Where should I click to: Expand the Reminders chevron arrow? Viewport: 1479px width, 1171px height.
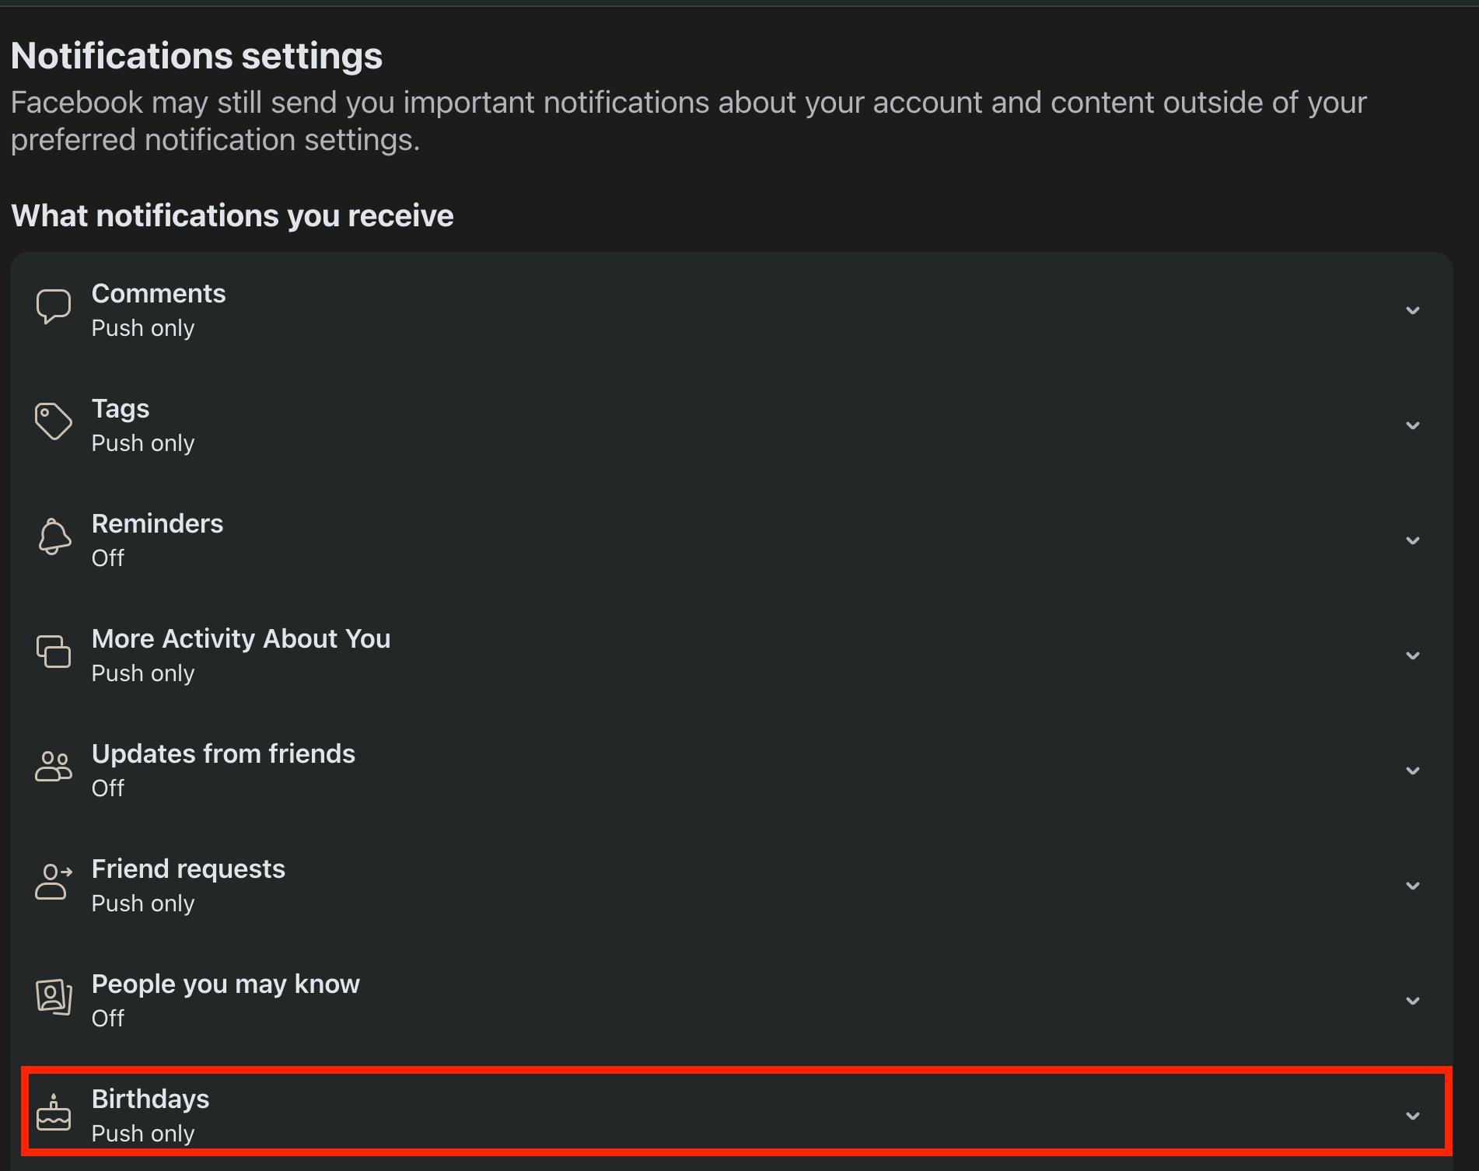(1413, 540)
